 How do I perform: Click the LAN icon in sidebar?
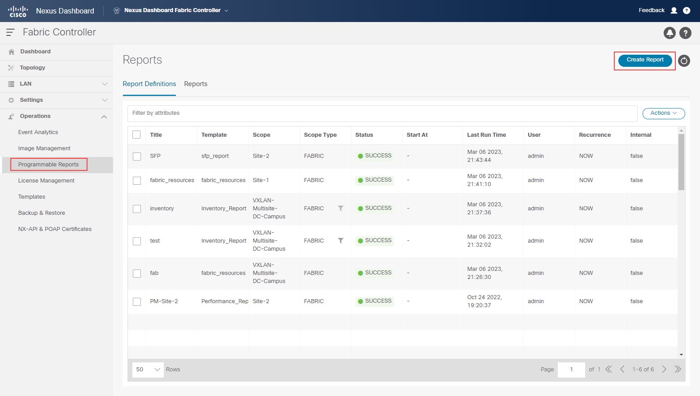pos(11,84)
